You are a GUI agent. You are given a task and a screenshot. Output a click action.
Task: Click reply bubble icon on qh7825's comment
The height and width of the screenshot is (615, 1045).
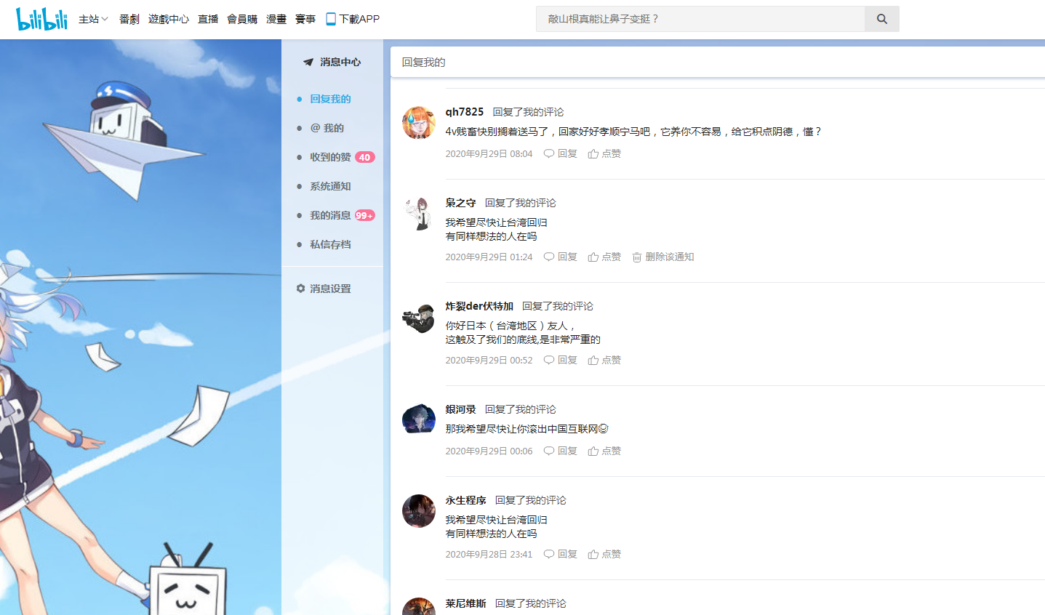[x=549, y=153]
